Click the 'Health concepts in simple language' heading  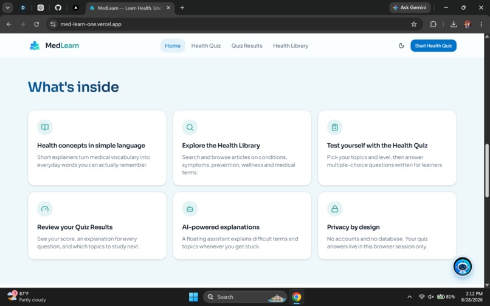[x=91, y=146]
